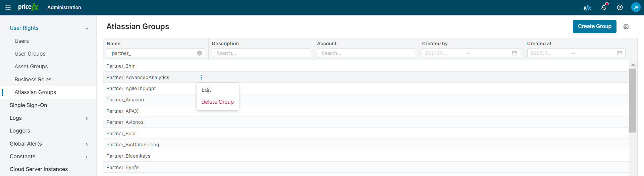
Task: Click the Create Group button
Action: pos(594,26)
